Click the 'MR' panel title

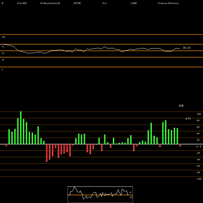point(181,106)
